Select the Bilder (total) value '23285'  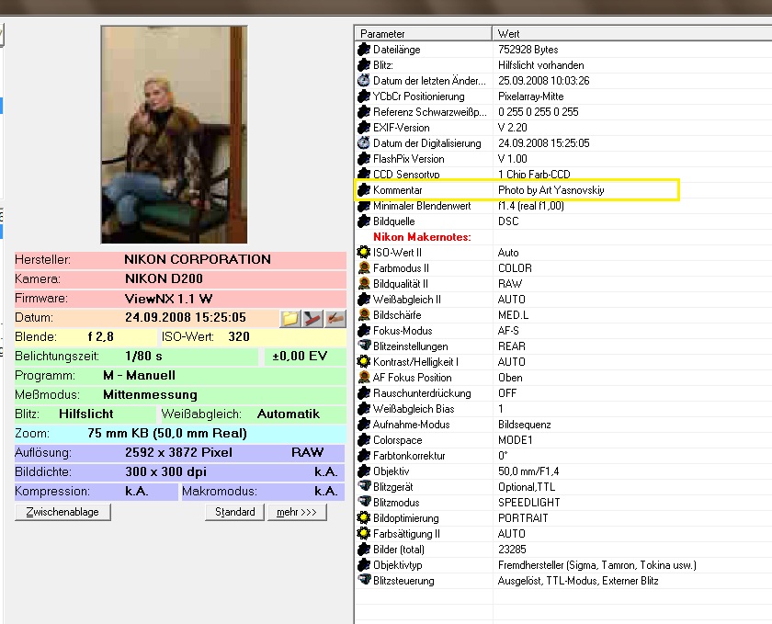coord(512,550)
